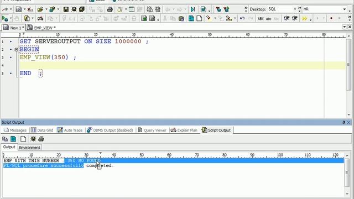
Task: Open dropdown arrow next to new connection icon
Action: pyautogui.click(x=11, y=9)
